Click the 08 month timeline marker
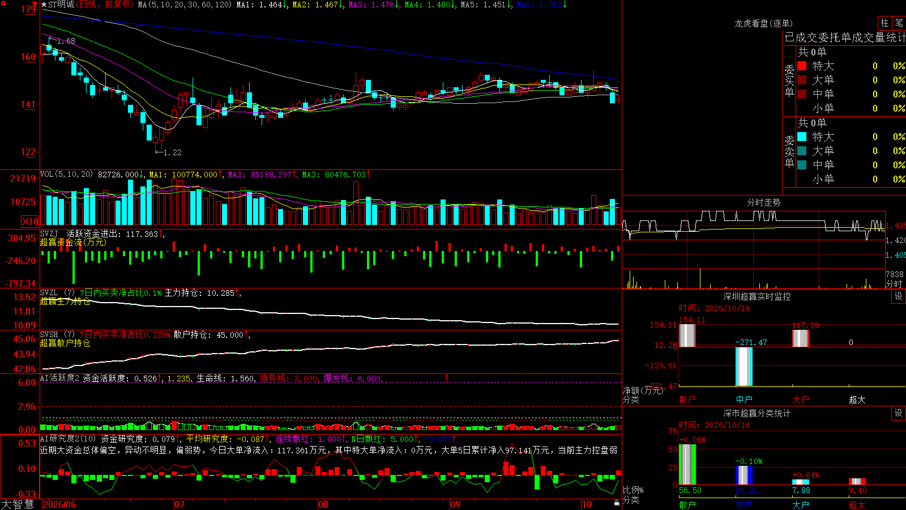906x510 pixels. [x=323, y=504]
